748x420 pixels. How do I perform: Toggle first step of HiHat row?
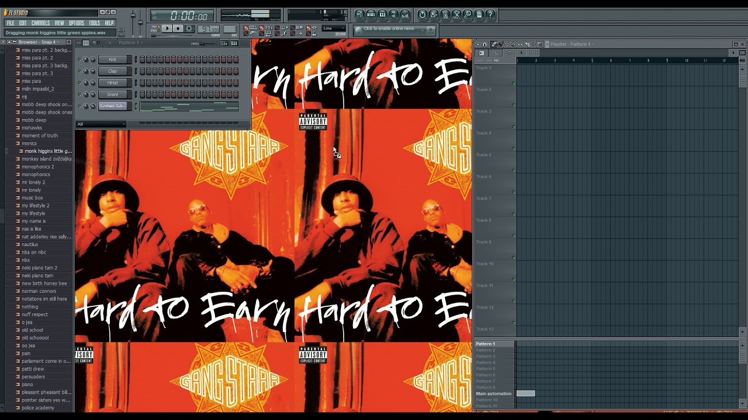(x=142, y=83)
